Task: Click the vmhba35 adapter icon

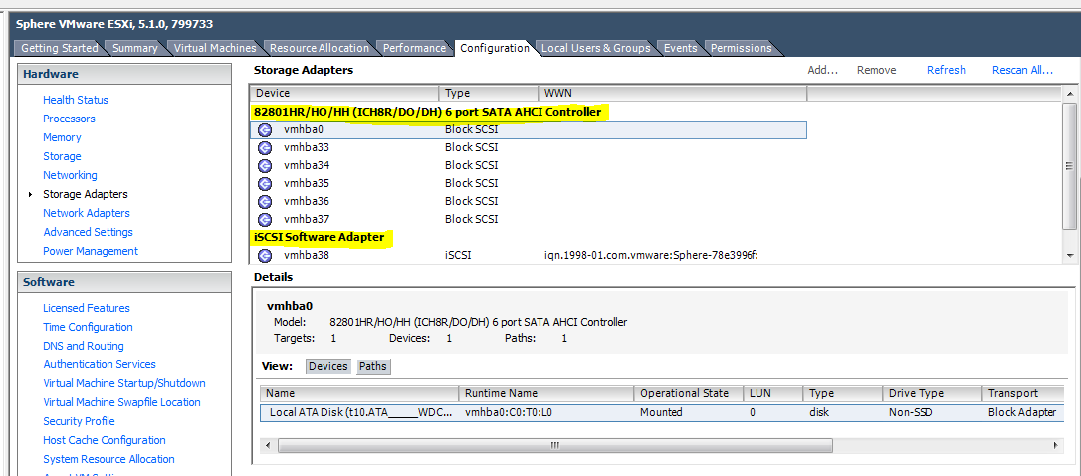Action: (265, 183)
